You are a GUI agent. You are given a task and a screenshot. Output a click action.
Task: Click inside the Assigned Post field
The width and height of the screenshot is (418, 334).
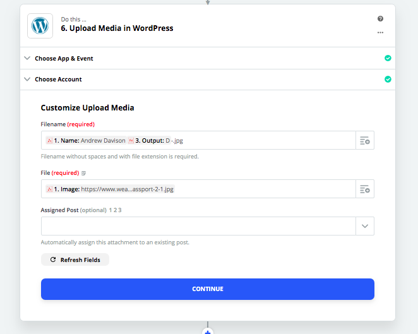point(199,226)
